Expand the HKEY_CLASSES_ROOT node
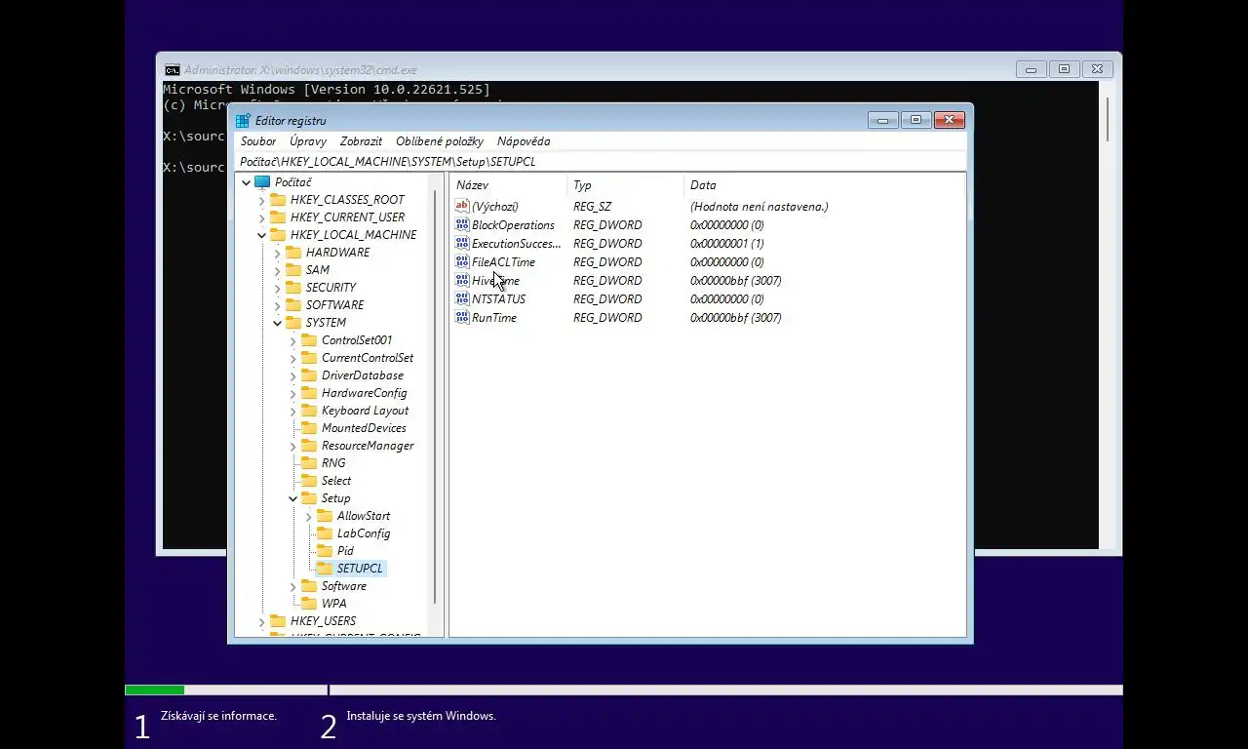This screenshot has width=1248, height=749. [x=261, y=200]
